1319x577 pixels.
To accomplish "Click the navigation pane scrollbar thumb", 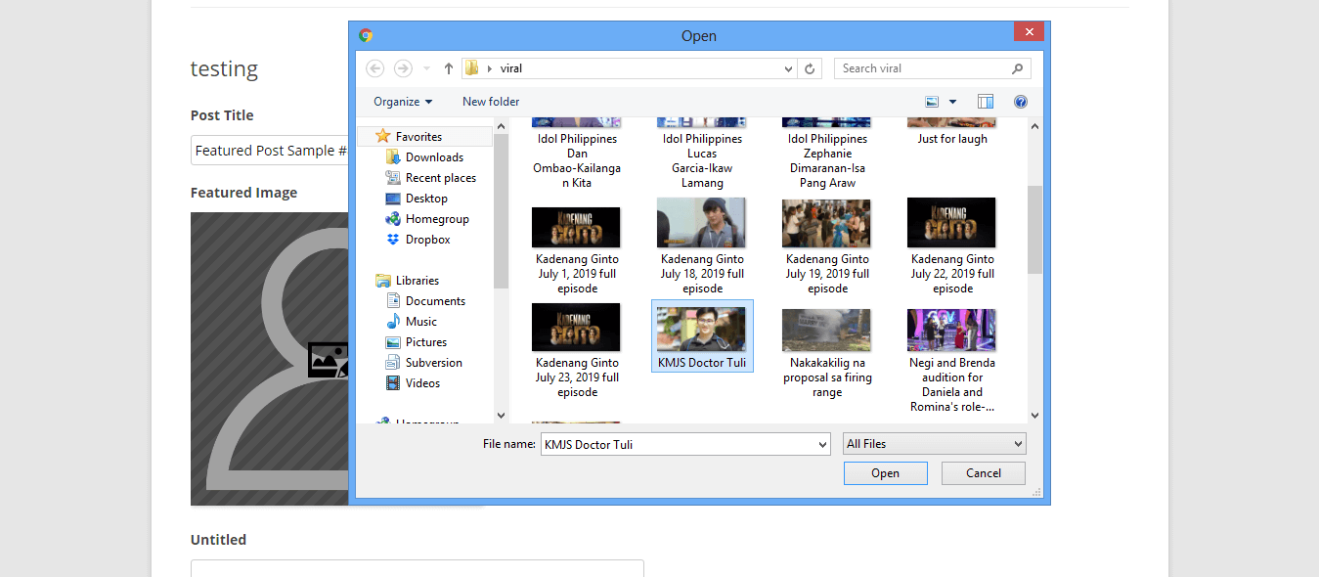I will click(502, 211).
